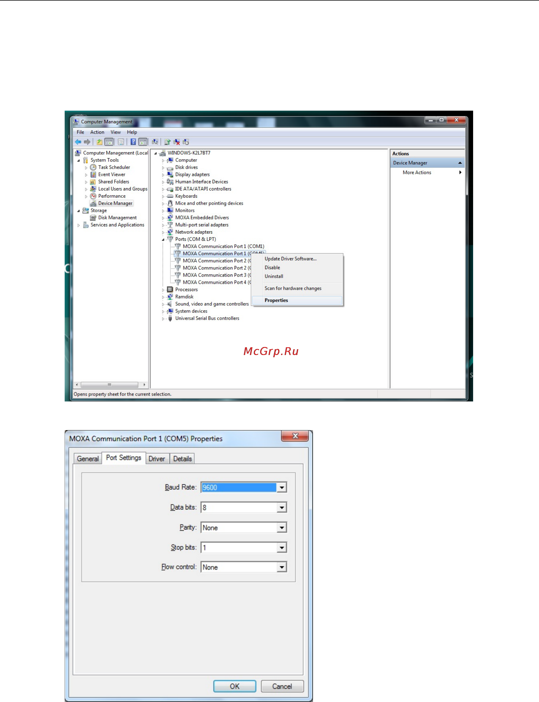Select the Ramdisk entry
This screenshot has height=702, width=539.
coord(184,297)
